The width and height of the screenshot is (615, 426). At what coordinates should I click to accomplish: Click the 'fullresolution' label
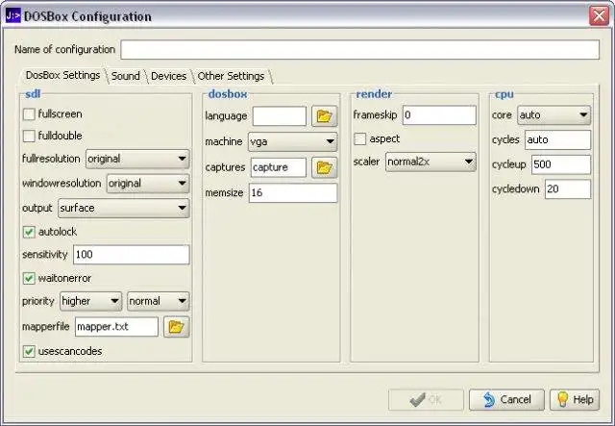click(x=51, y=159)
